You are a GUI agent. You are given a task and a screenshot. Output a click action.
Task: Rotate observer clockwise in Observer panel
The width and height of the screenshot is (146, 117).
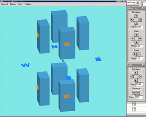(140, 19)
